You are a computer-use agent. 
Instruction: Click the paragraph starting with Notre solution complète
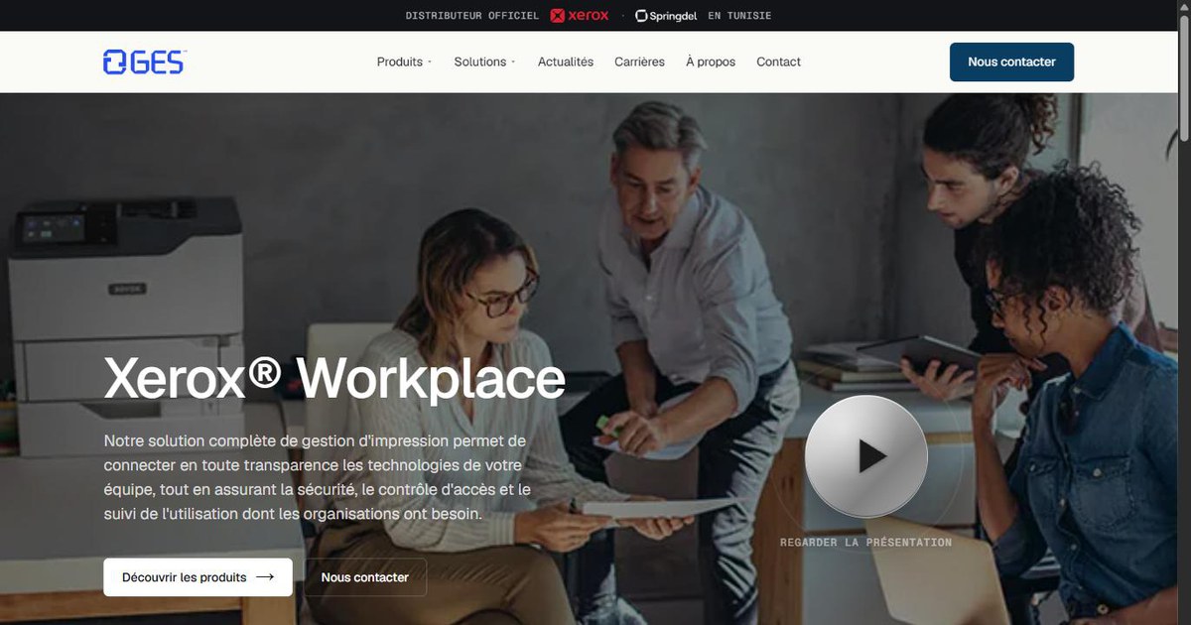click(319, 477)
